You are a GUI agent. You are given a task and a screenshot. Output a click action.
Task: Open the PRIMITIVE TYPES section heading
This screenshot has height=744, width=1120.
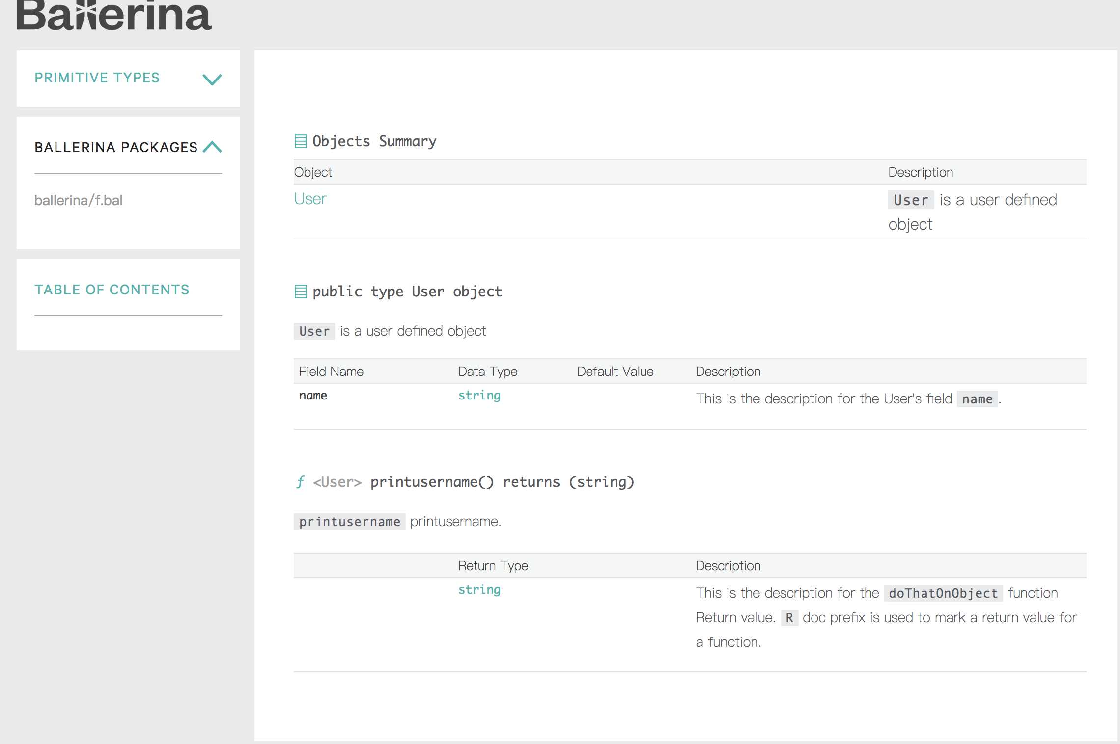coord(97,78)
